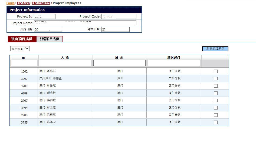The width and height of the screenshot is (256, 147).
Task: Go to the My Area link
Action: click(23, 3)
